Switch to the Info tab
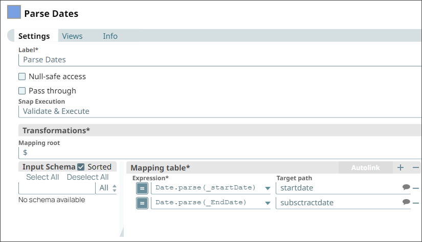 click(110, 36)
